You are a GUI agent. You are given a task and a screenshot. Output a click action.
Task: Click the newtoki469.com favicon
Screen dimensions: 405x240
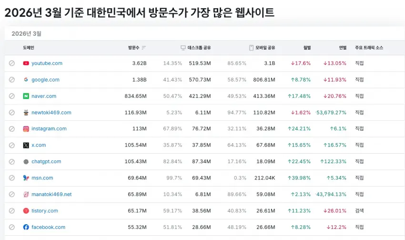[x=26, y=113]
